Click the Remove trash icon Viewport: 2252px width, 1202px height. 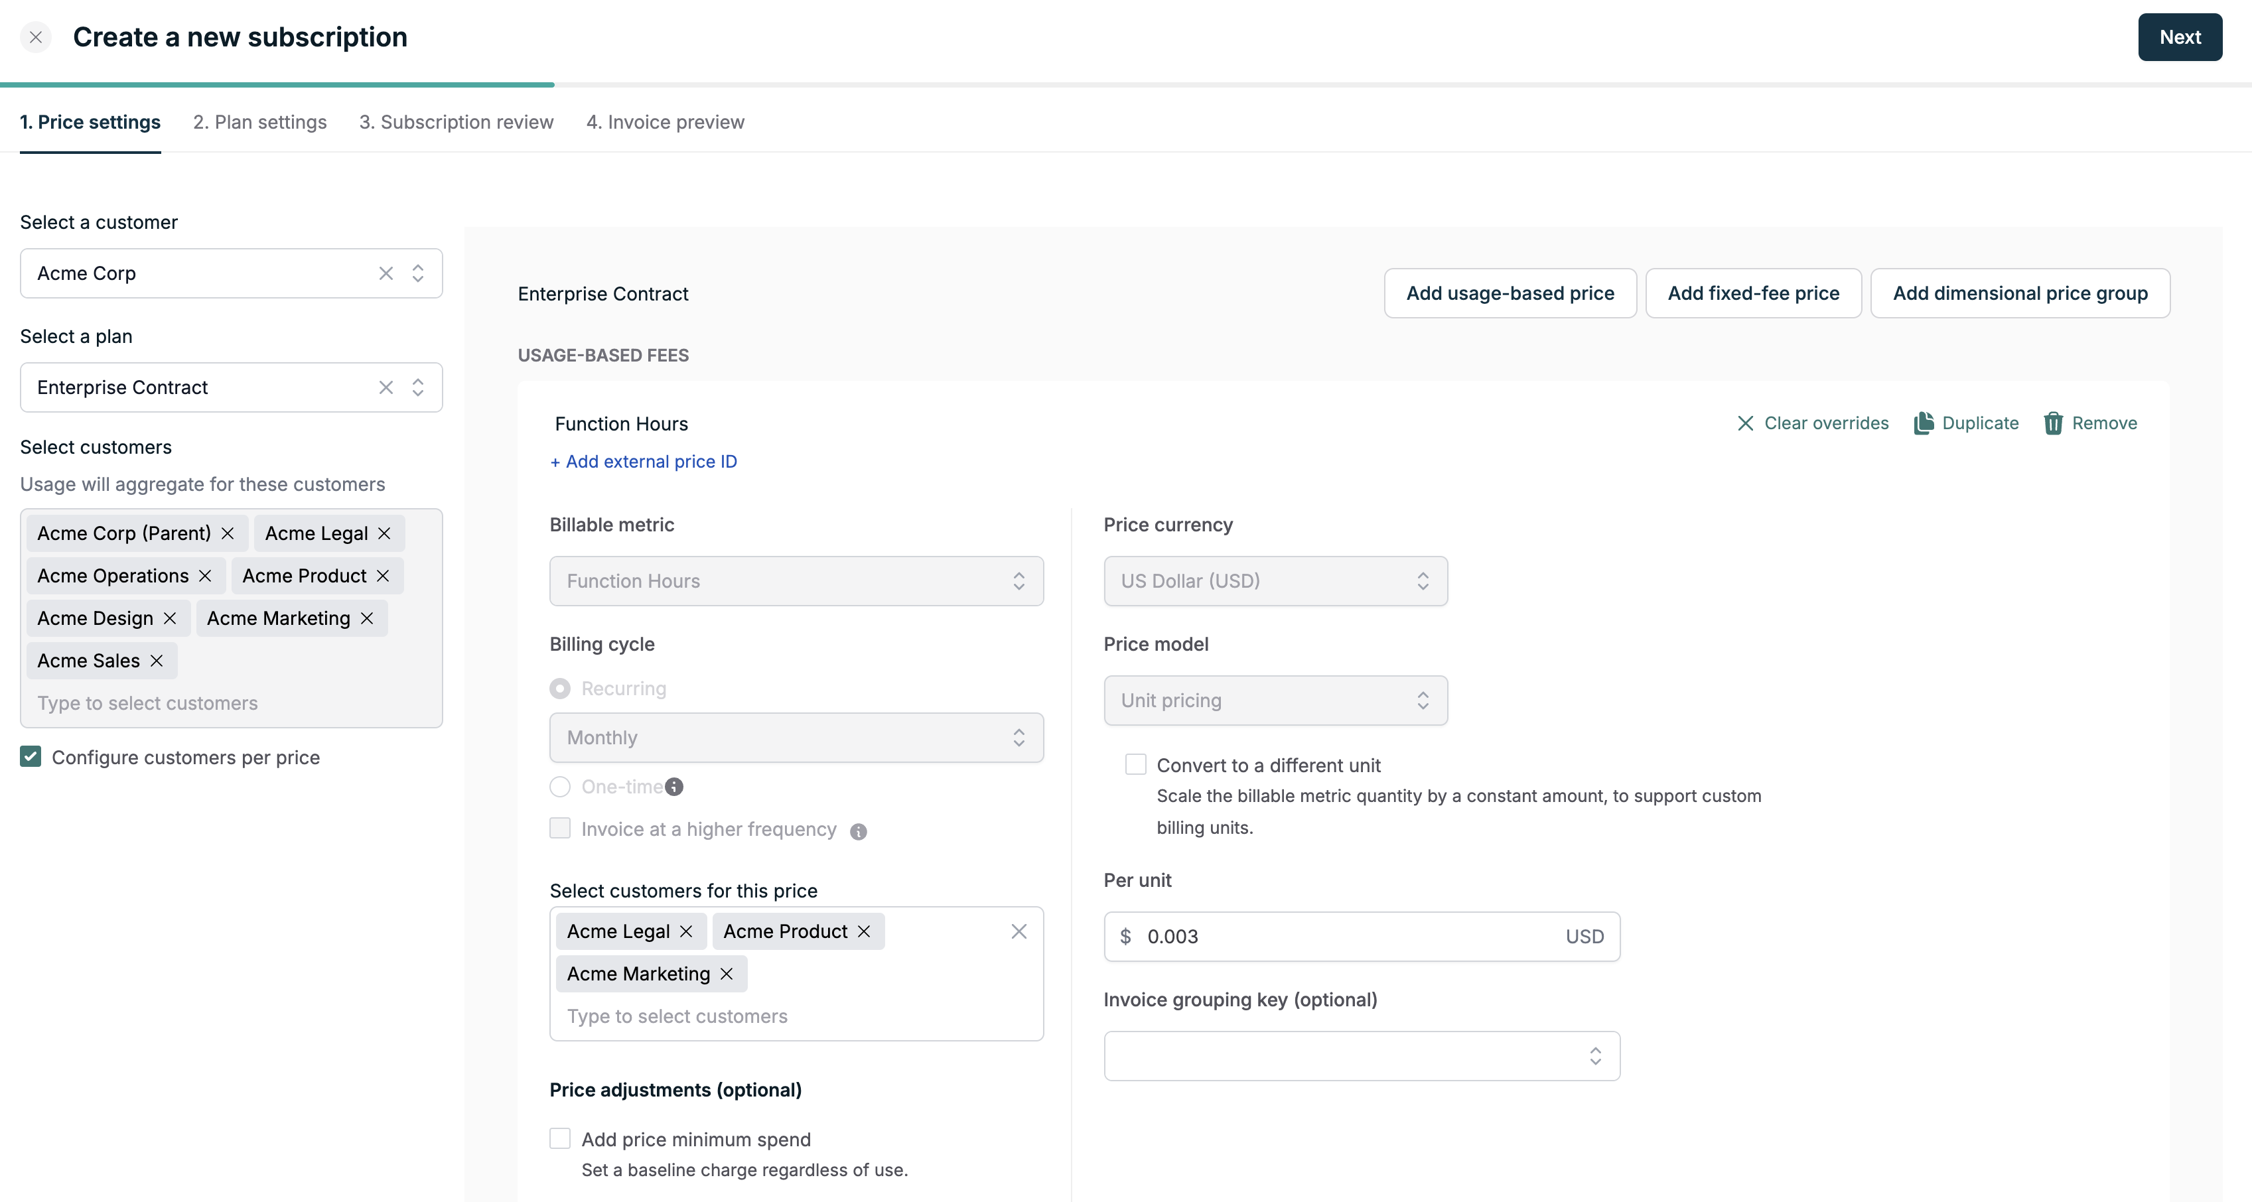click(x=2053, y=423)
